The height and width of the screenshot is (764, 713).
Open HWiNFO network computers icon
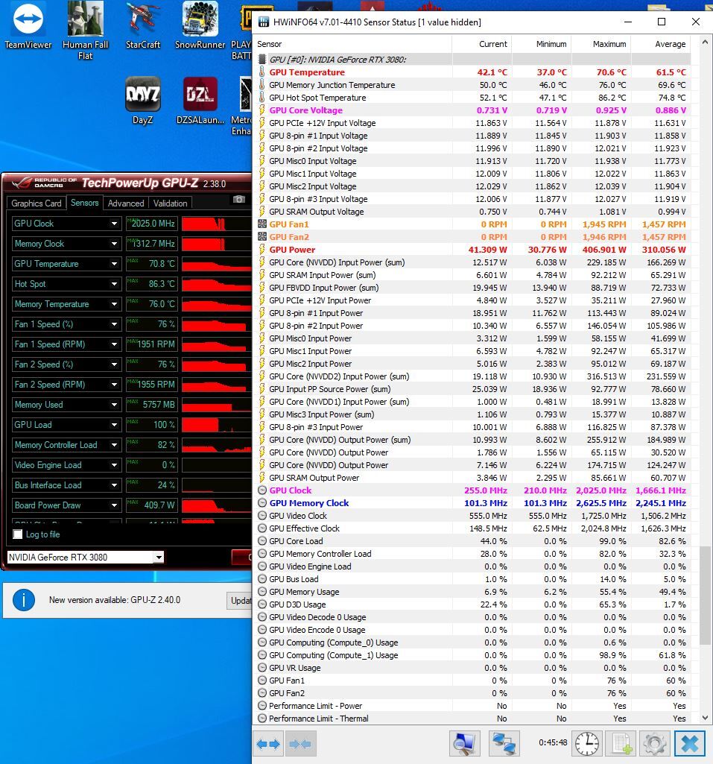point(504,744)
